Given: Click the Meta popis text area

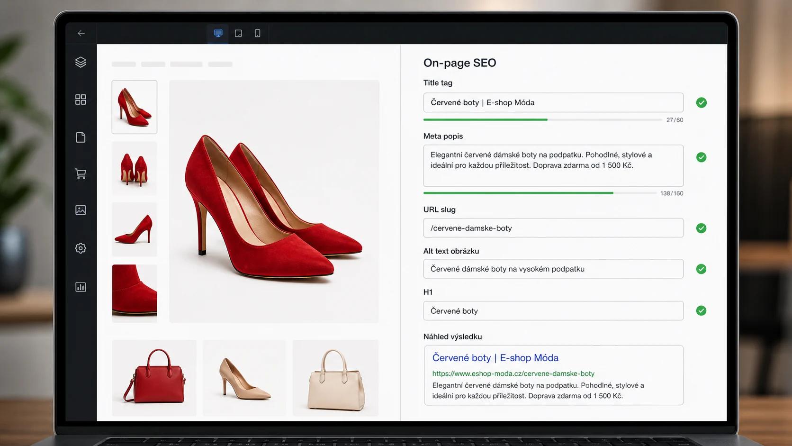Looking at the screenshot, I should coord(553,165).
